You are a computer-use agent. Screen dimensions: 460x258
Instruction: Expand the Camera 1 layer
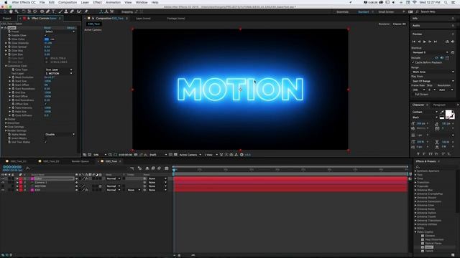point(17,182)
